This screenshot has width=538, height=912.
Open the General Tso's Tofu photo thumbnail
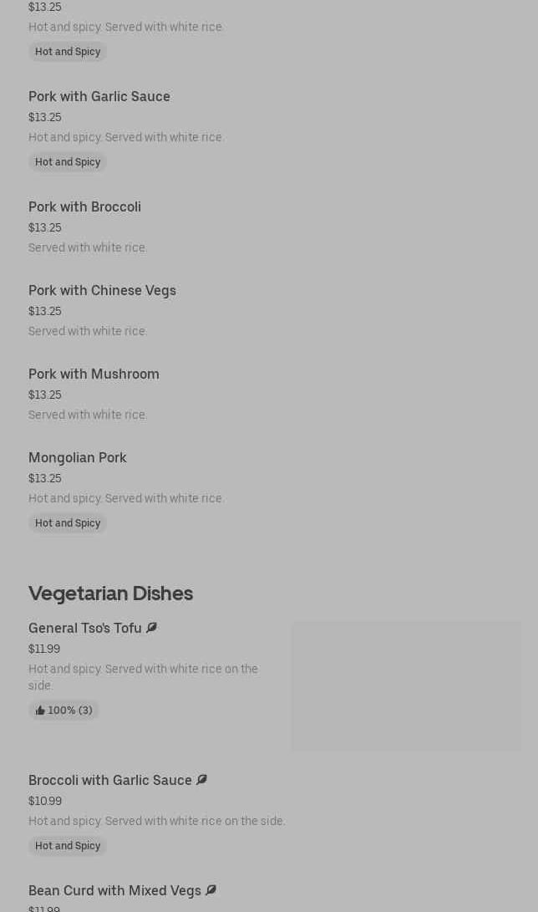[x=406, y=685]
